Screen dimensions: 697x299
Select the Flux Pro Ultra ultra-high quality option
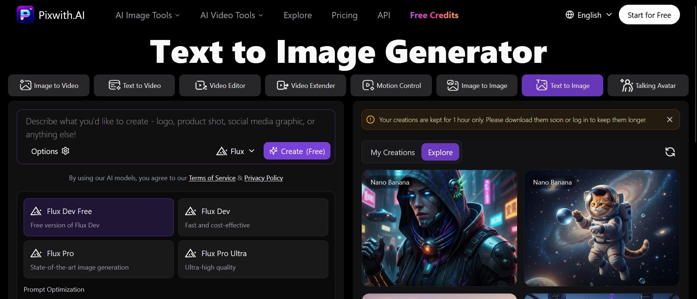point(253,259)
